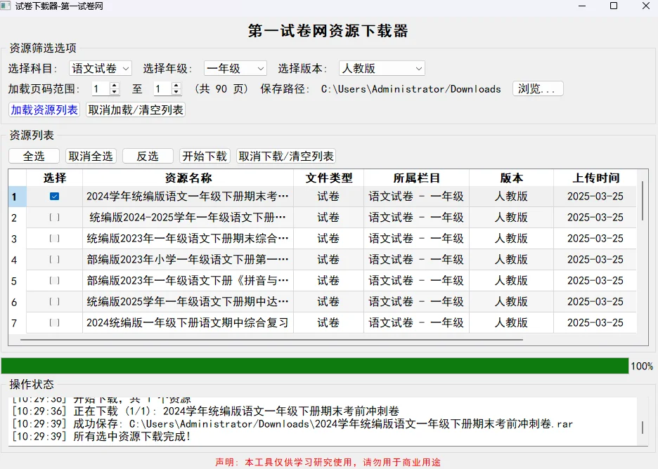This screenshot has height=469, width=658.
Task: Click the 试卷 file type cell in row 3
Action: [x=328, y=239]
